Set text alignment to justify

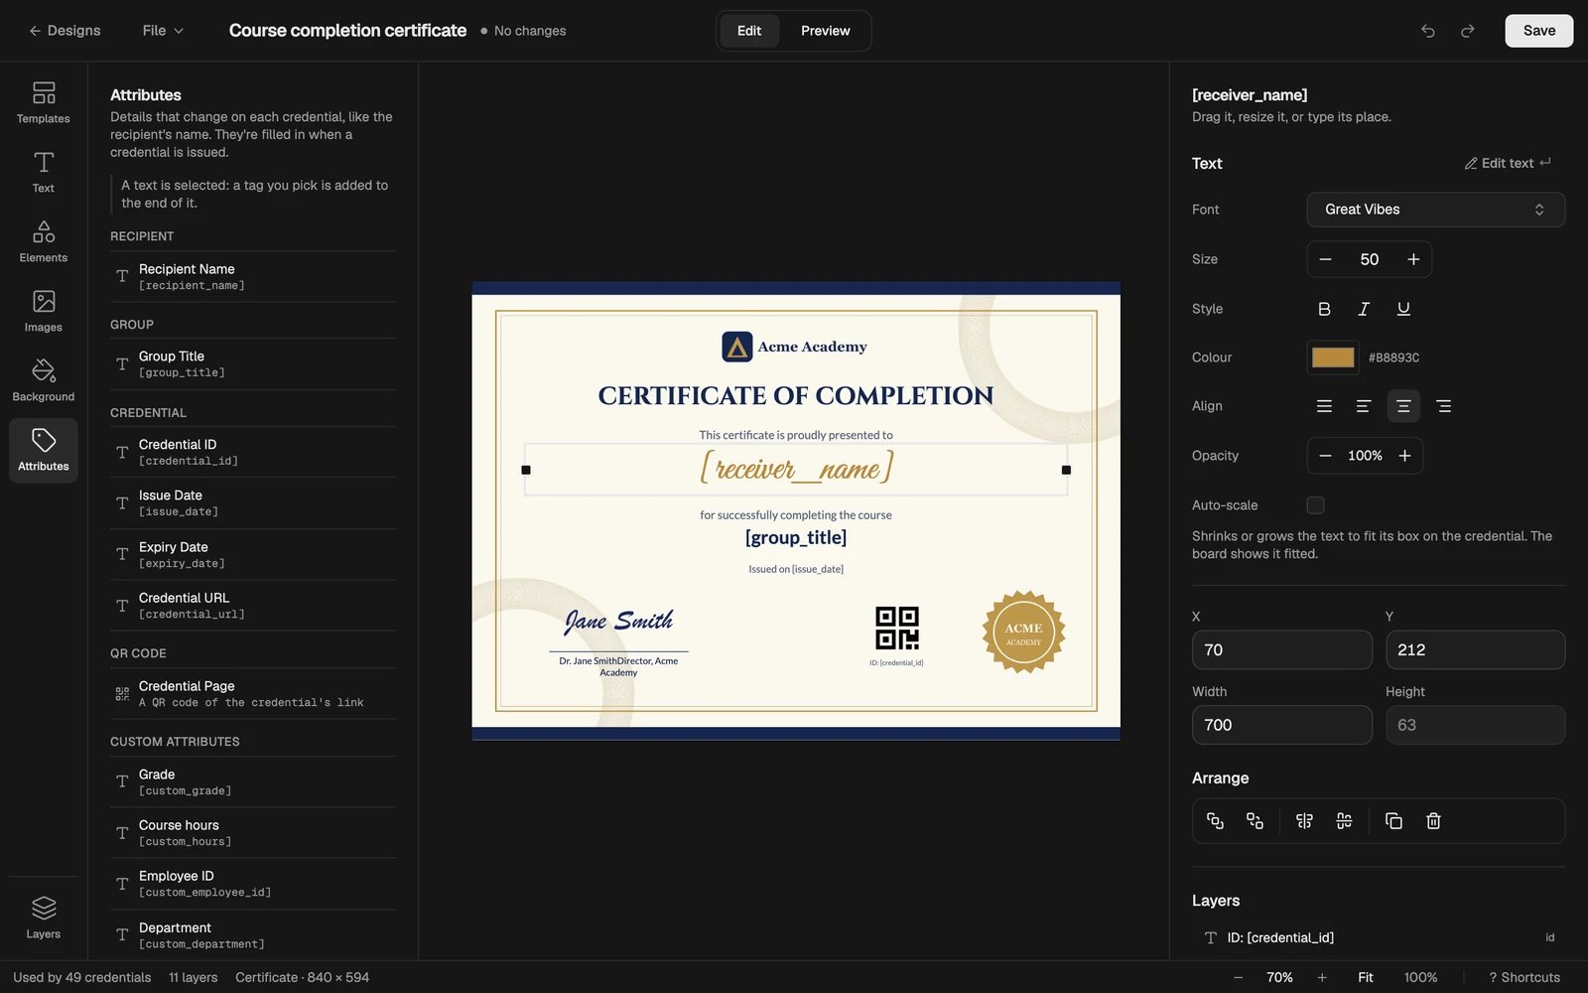1324,406
